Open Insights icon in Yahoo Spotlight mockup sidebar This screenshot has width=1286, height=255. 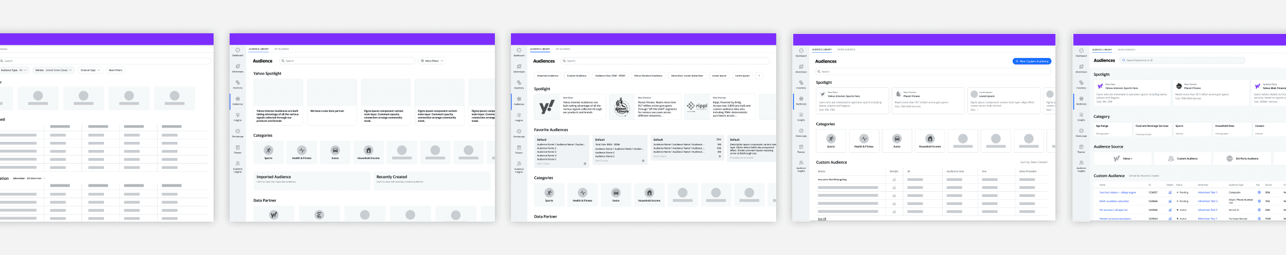pyautogui.click(x=238, y=115)
